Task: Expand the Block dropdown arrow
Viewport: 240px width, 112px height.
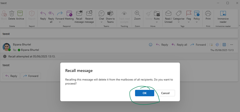Action: click(x=4, y=22)
